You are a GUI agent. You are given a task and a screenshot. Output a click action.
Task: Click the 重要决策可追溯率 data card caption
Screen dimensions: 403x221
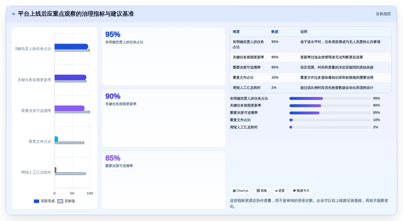click(119, 166)
